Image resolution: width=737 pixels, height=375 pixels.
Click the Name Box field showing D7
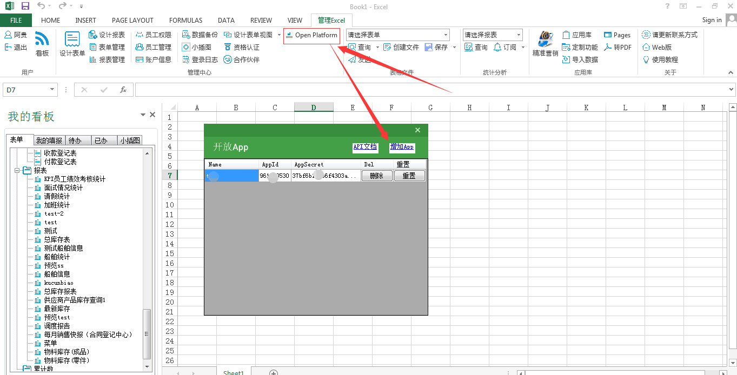(x=26, y=90)
